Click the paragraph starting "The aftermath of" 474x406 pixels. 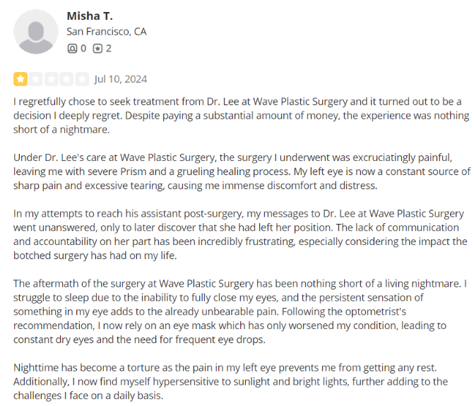tap(240, 311)
